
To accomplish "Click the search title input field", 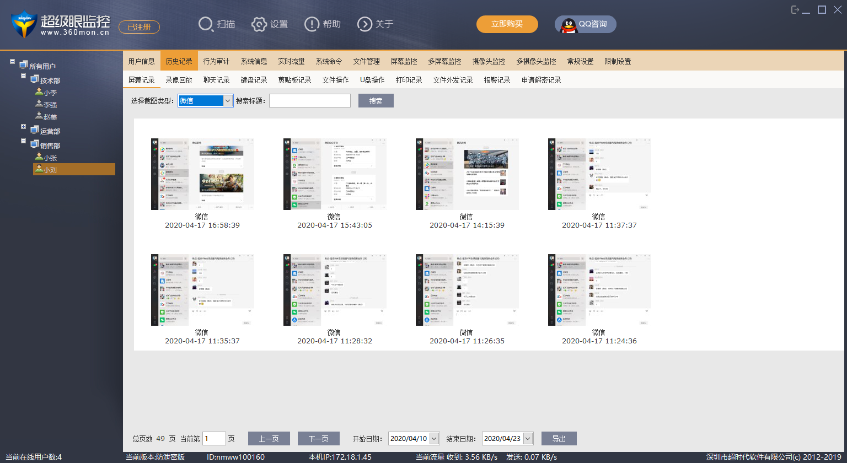I will (309, 101).
